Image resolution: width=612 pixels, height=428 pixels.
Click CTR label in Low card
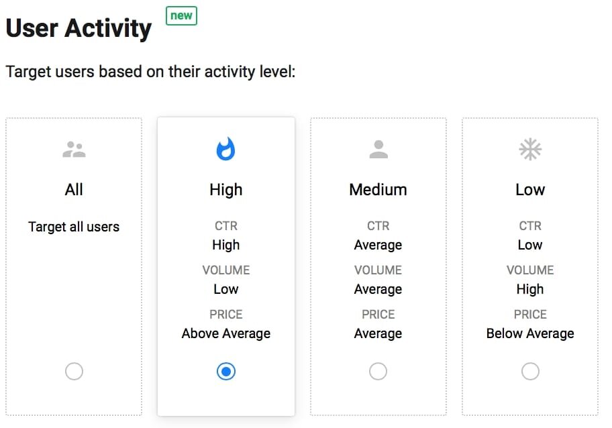point(530,226)
